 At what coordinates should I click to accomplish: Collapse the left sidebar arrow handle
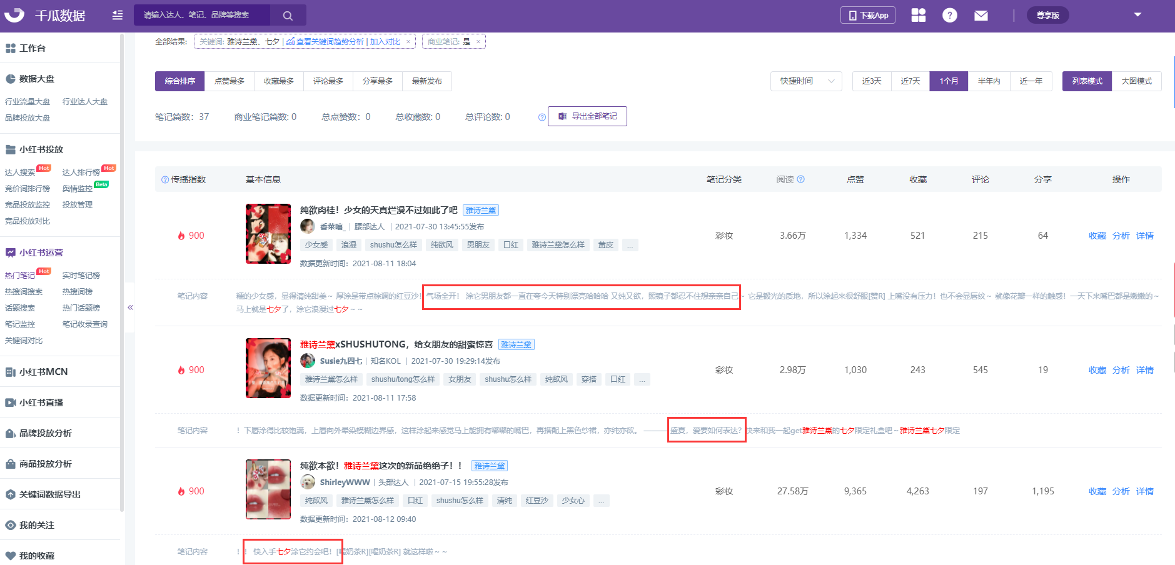click(x=130, y=307)
